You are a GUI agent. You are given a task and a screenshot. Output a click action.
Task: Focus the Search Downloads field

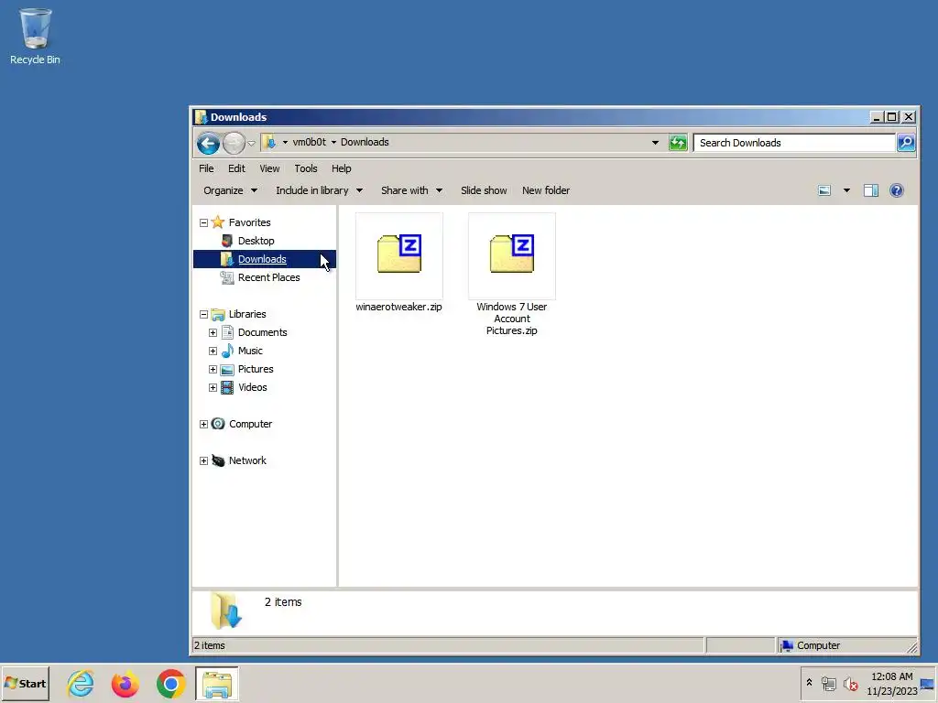tap(794, 142)
